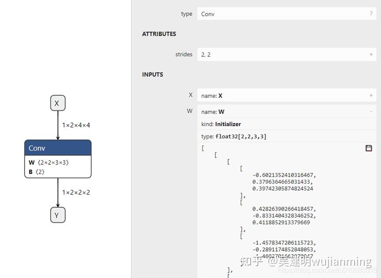Select the Y output node

pos(57,215)
